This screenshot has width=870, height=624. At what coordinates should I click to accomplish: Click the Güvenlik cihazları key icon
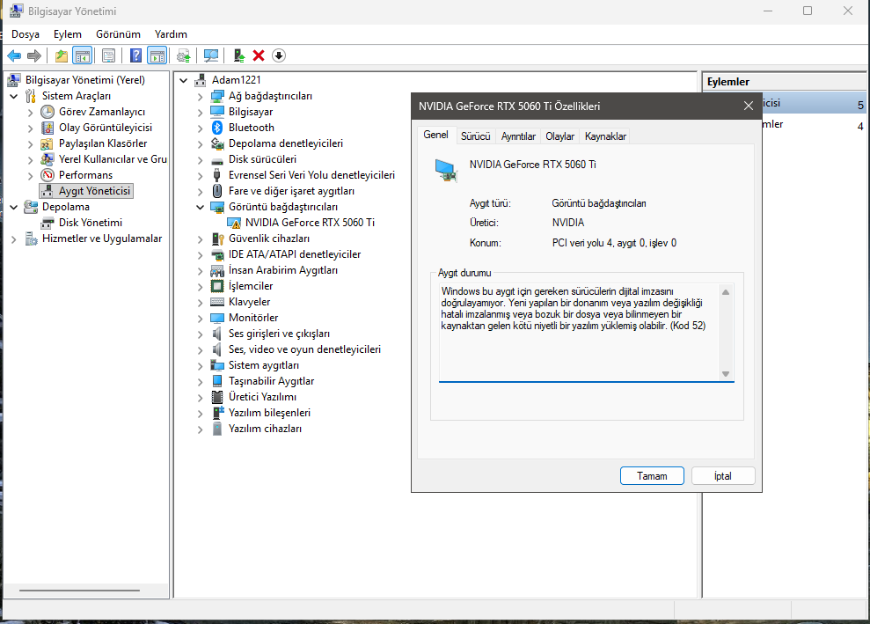tap(217, 239)
